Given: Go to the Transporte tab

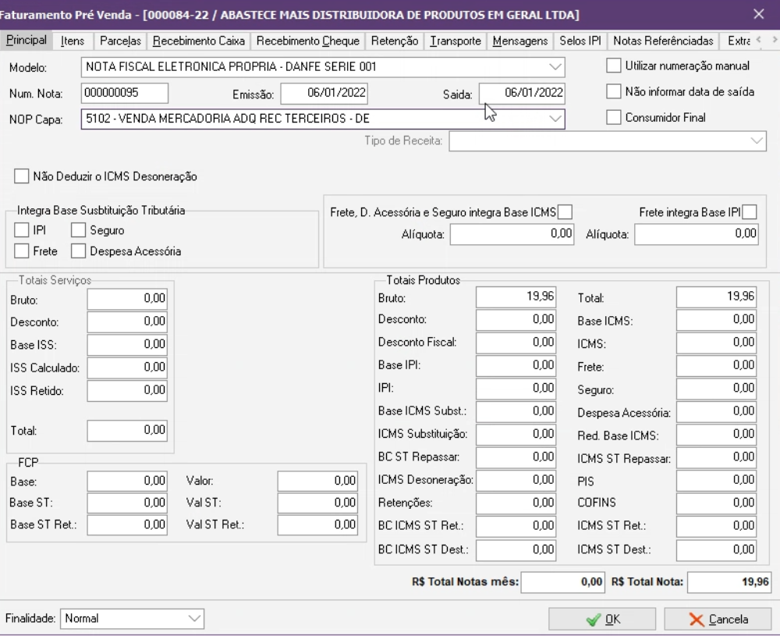Looking at the screenshot, I should click(x=456, y=41).
